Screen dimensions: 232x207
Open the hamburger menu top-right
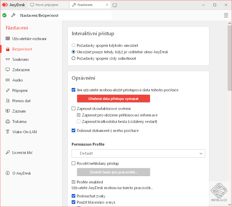pyautogui.click(x=226, y=15)
